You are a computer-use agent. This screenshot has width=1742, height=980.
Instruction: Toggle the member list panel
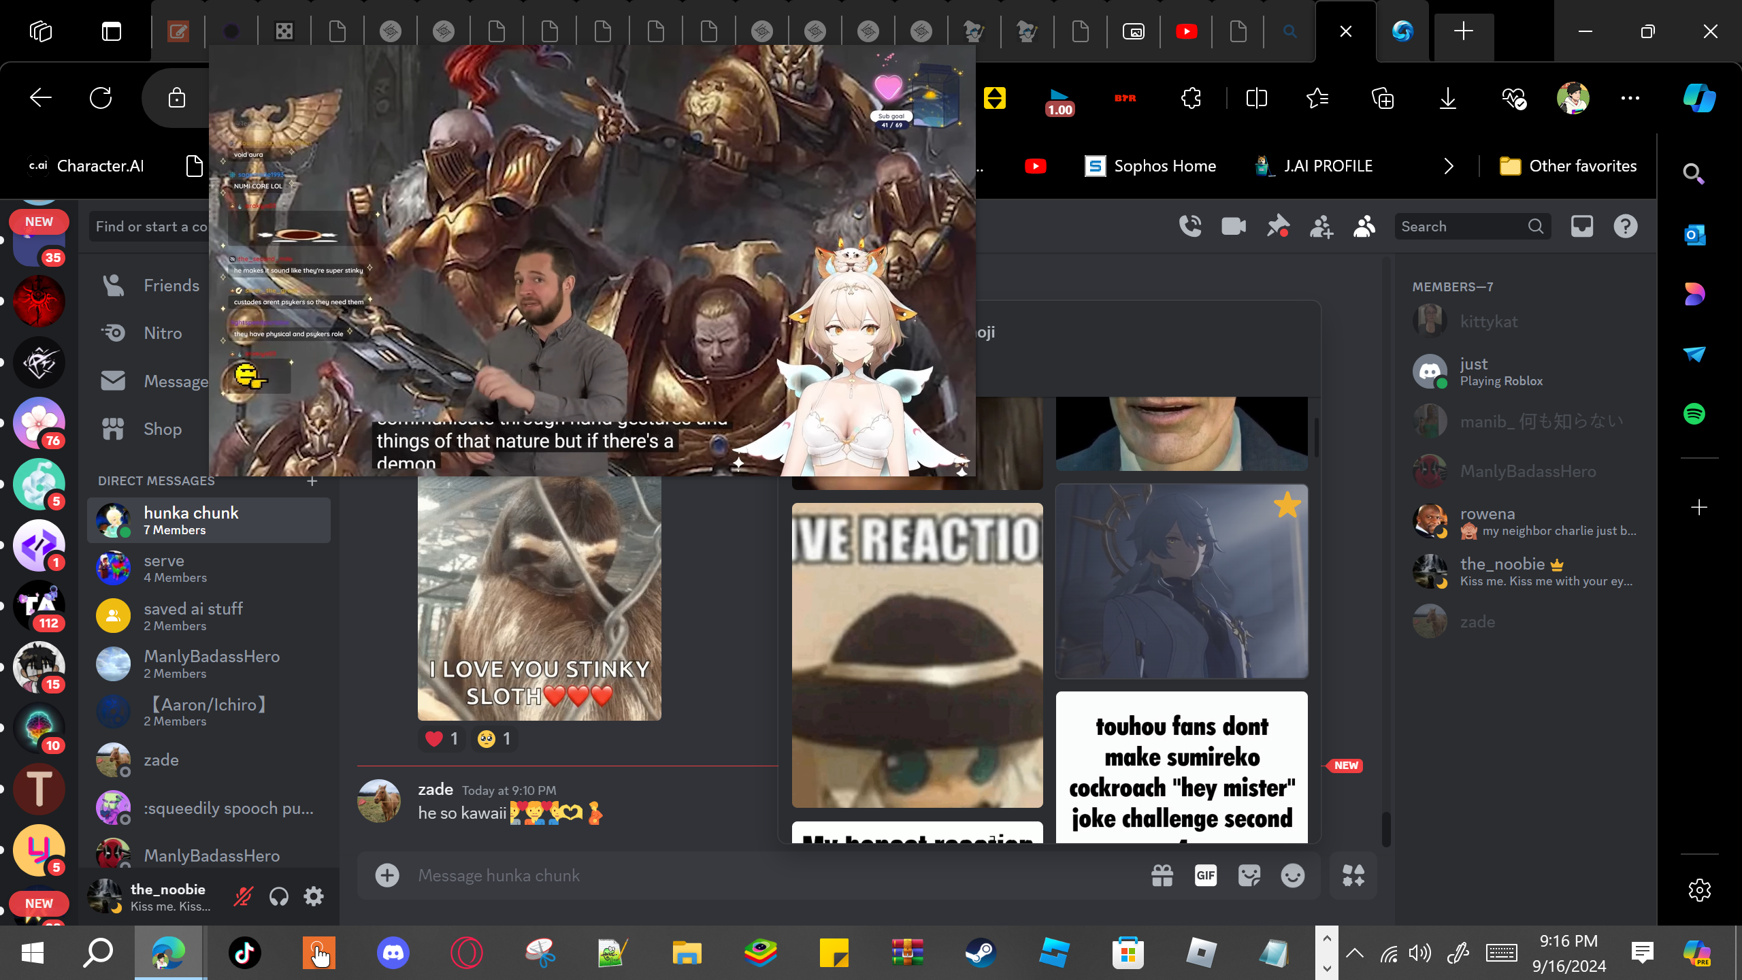[x=1364, y=227]
